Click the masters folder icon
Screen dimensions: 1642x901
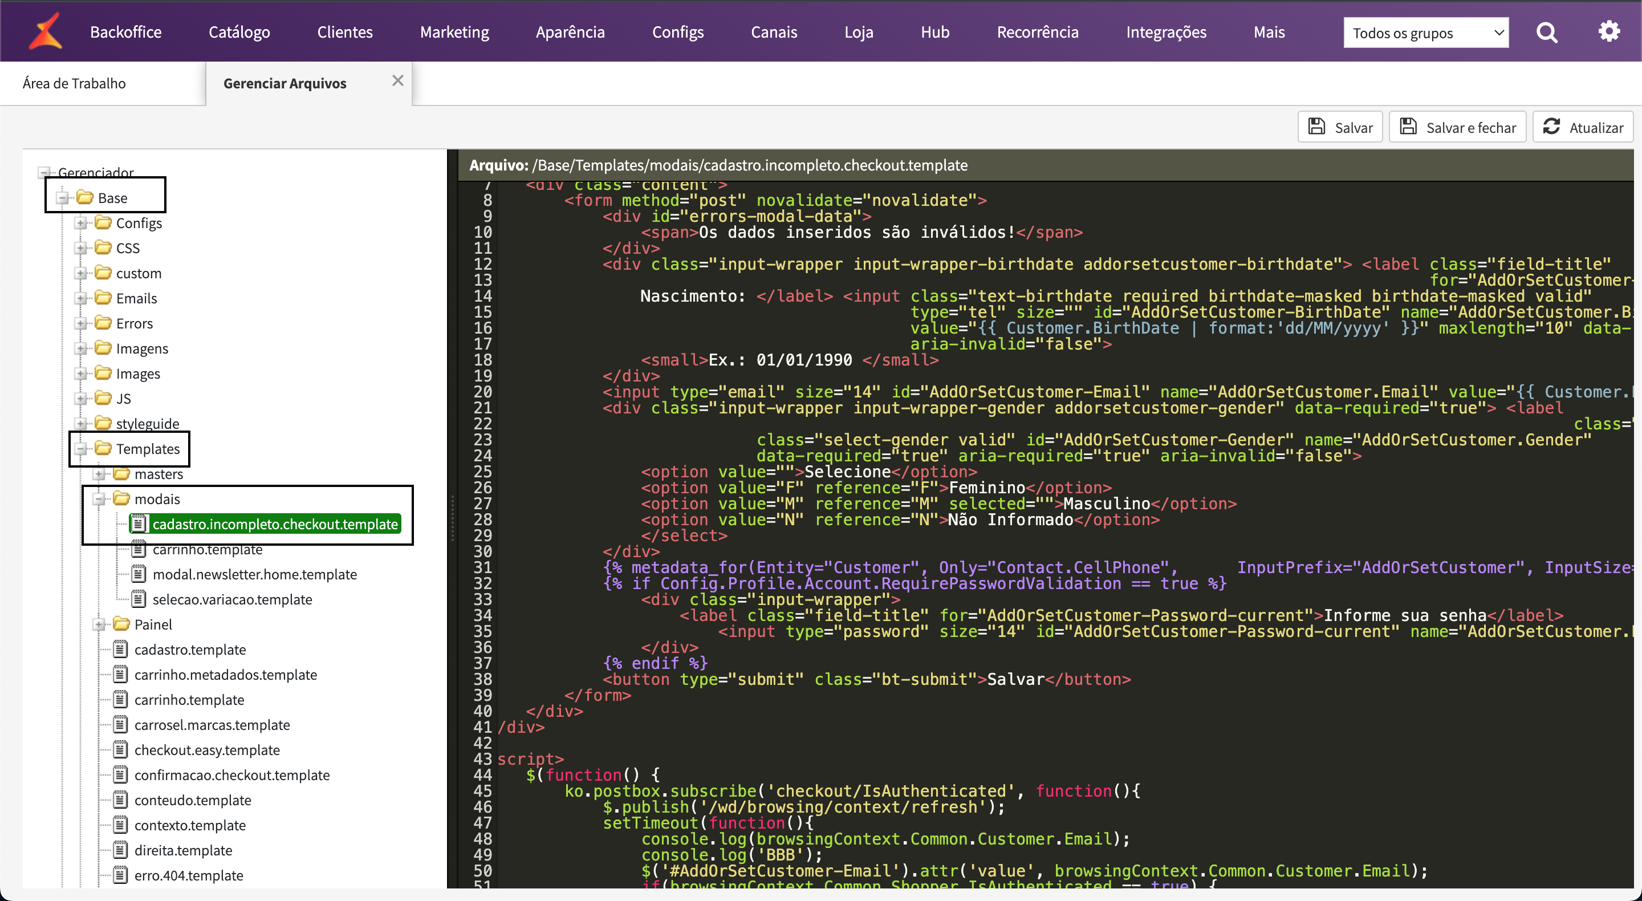(x=122, y=474)
